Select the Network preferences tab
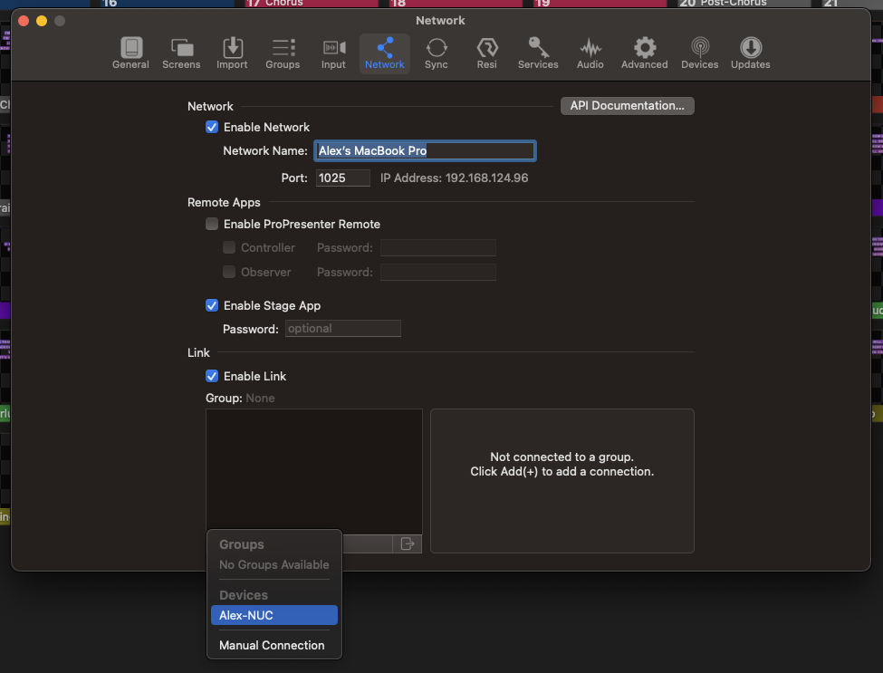 [x=385, y=53]
